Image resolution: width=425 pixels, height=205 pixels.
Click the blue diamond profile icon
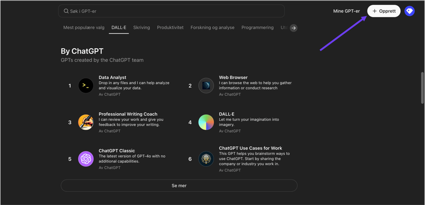pyautogui.click(x=409, y=11)
